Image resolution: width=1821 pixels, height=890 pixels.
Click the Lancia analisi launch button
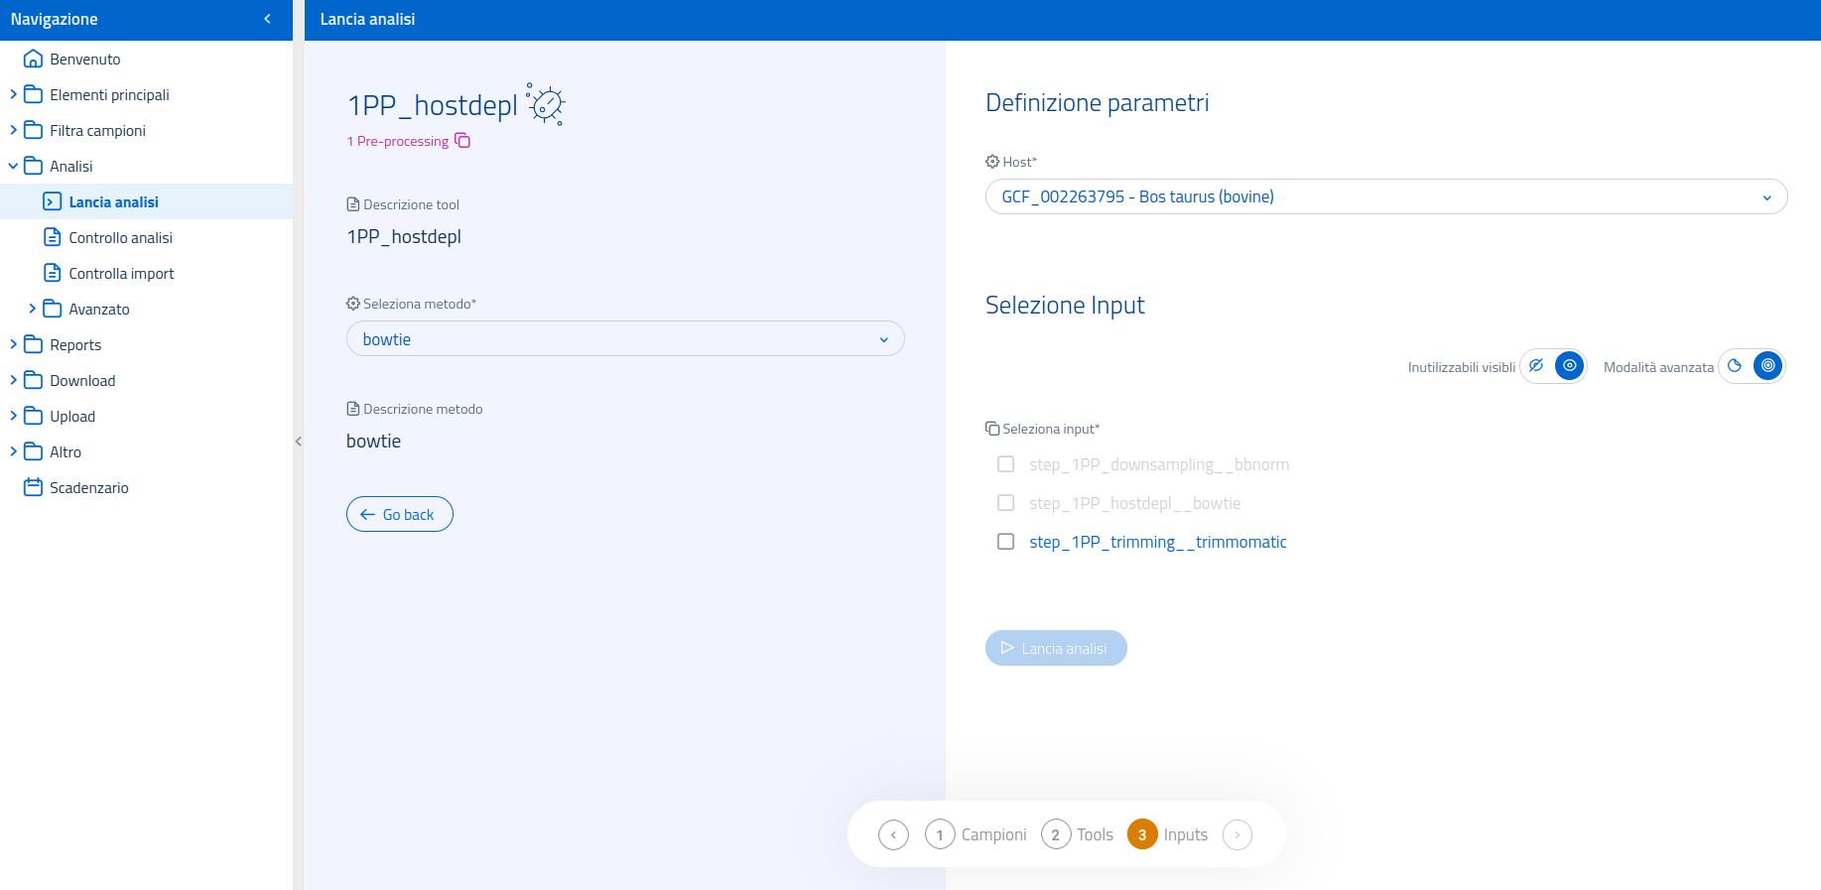(1055, 648)
